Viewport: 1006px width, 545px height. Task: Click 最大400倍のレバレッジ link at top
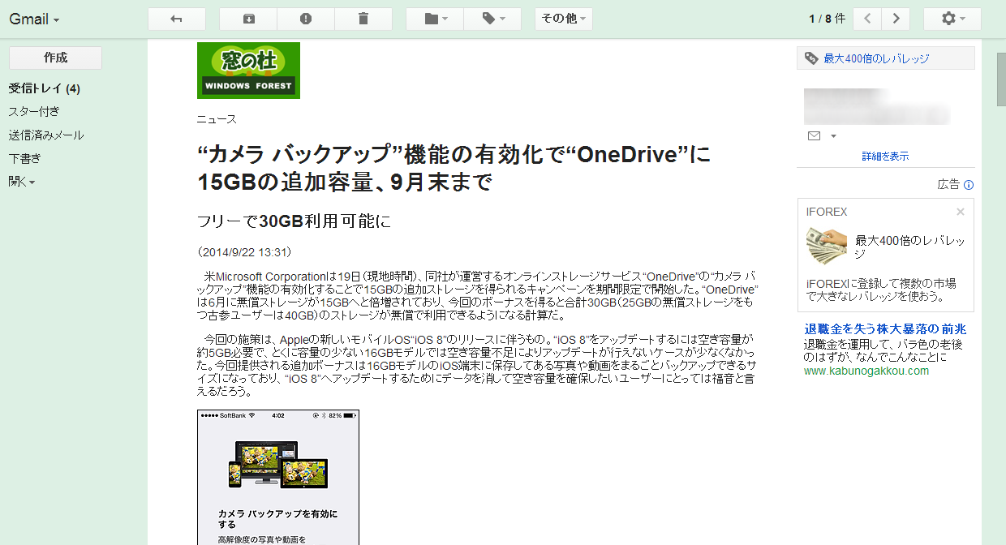pos(877,58)
